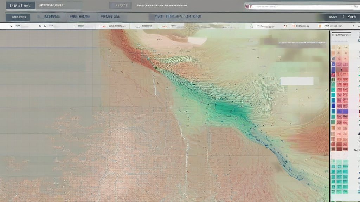Click the last icon at the toolbar's far right
The width and height of the screenshot is (360, 202).
pos(353,26)
